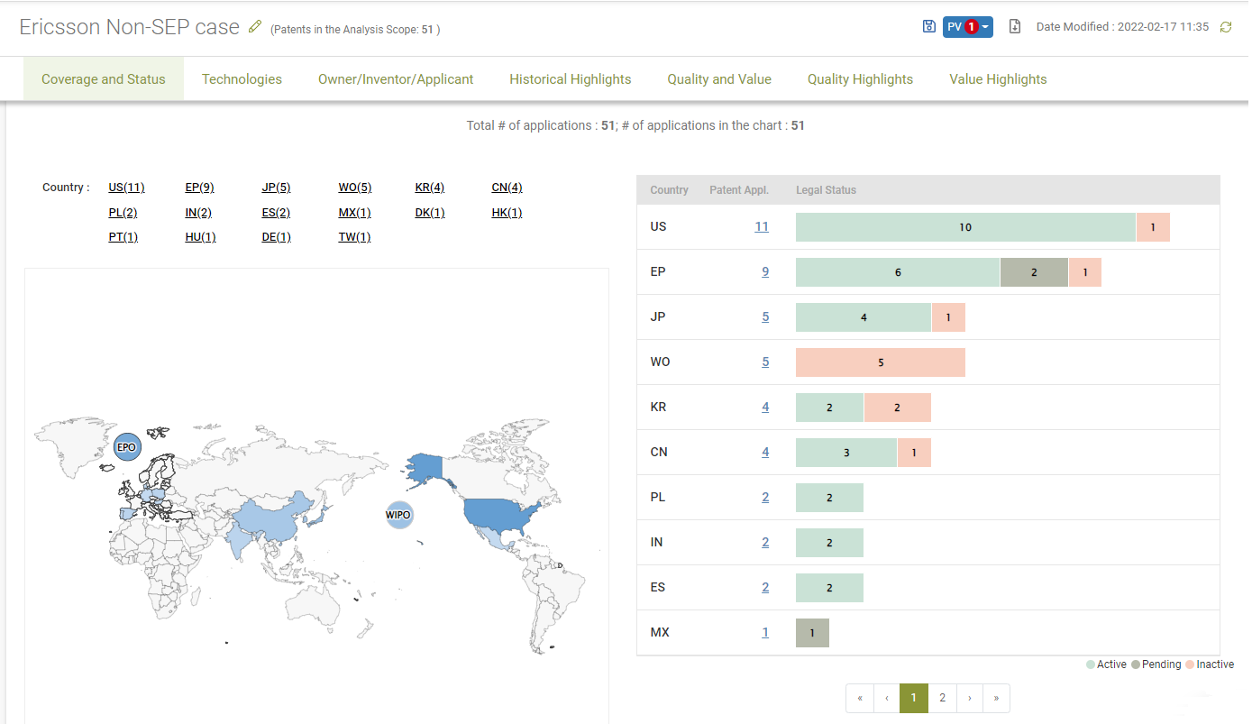Image resolution: width=1252 pixels, height=724 pixels.
Task: Click the WIPO marker on the map
Action: (398, 516)
